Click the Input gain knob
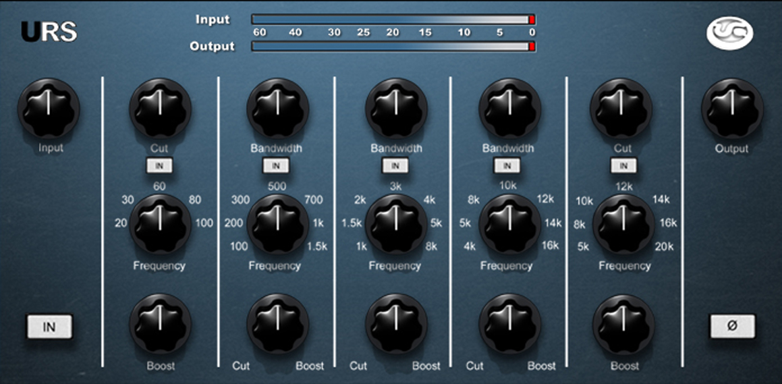782x384 pixels. point(49,108)
